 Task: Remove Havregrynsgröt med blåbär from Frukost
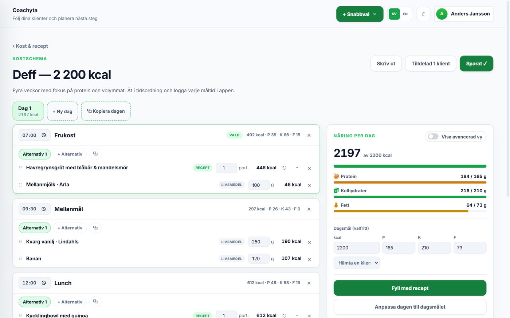pyautogui.click(x=309, y=168)
